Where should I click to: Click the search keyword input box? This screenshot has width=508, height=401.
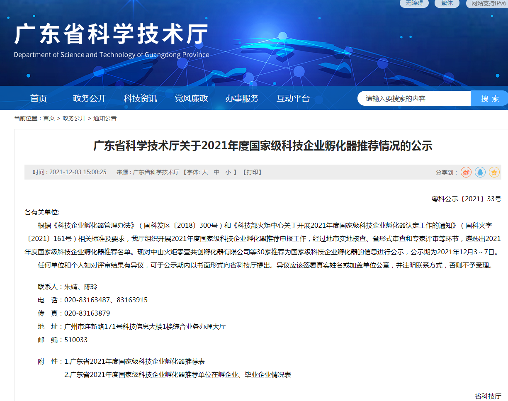[414, 98]
